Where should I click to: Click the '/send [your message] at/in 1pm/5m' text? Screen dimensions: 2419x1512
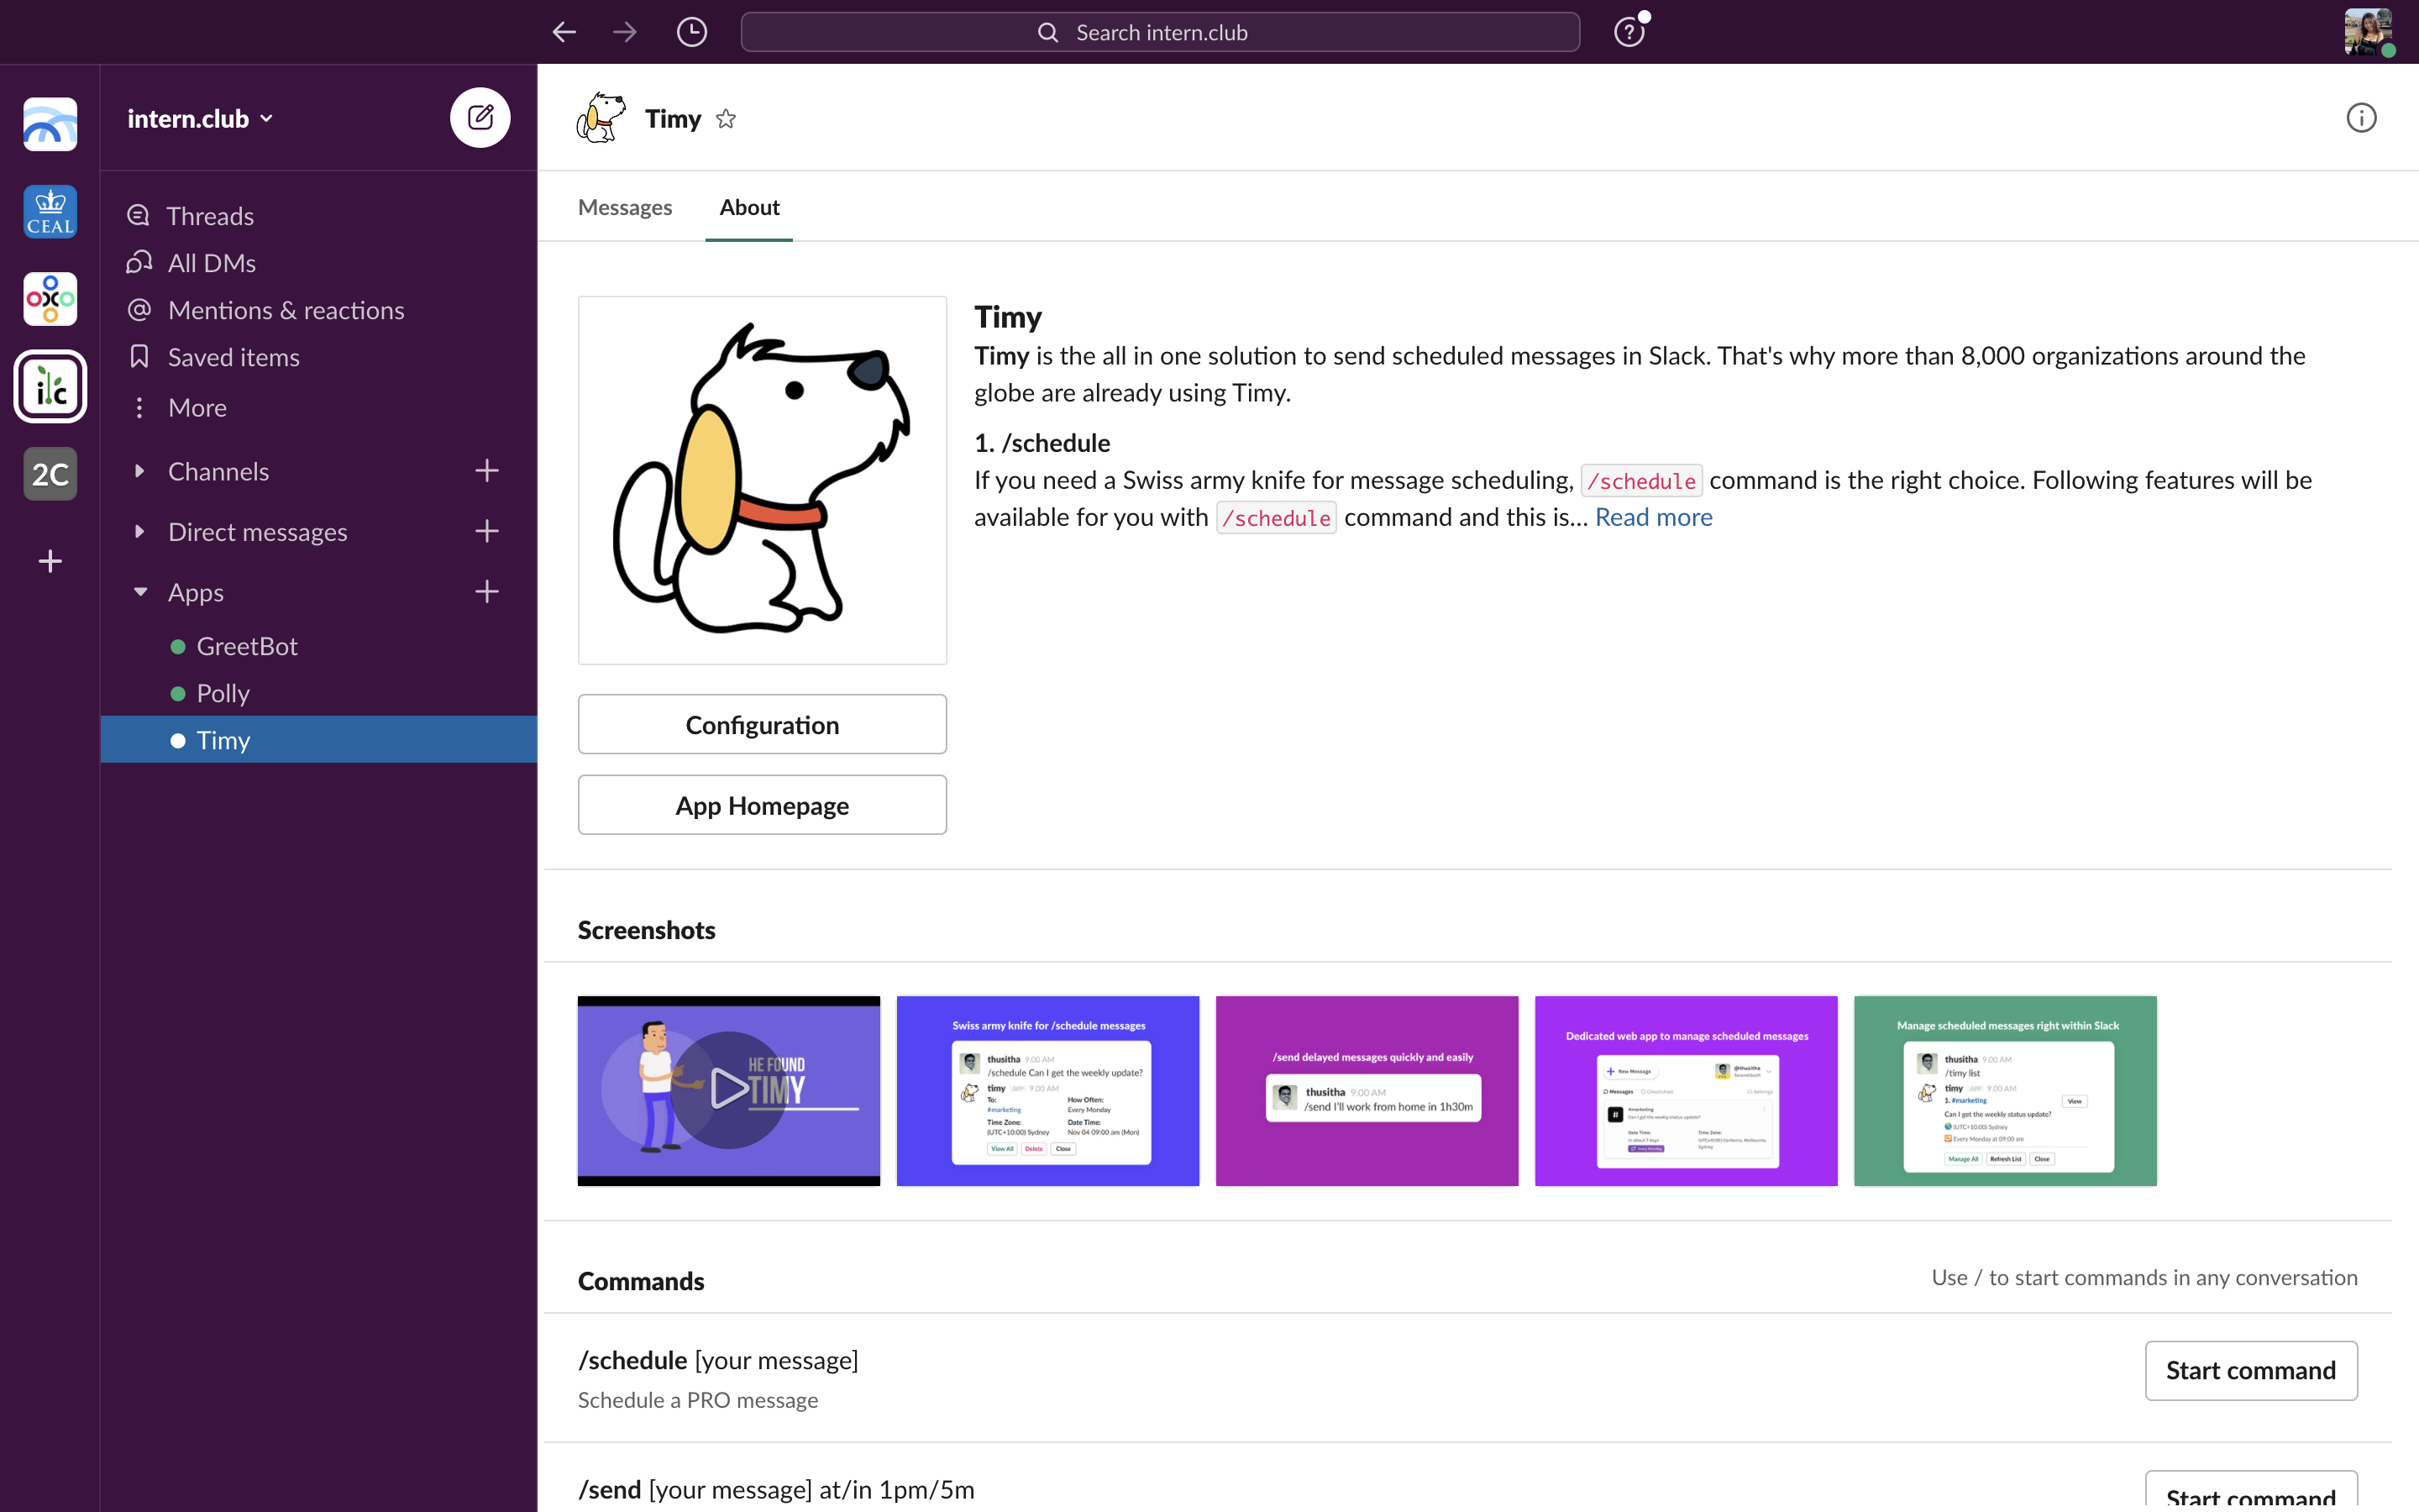[776, 1489]
